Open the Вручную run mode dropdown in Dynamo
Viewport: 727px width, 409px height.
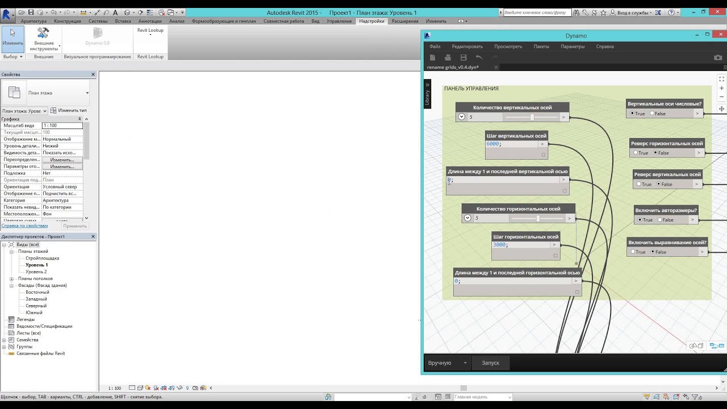(447, 362)
